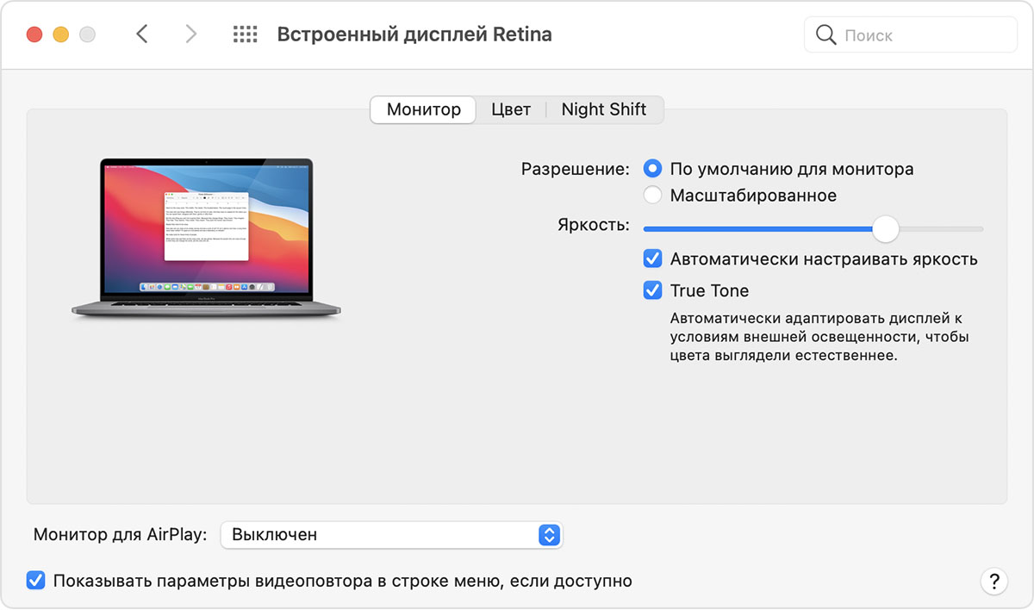Click the MacBook display preview image
This screenshot has height=610, width=1034.
(206, 237)
